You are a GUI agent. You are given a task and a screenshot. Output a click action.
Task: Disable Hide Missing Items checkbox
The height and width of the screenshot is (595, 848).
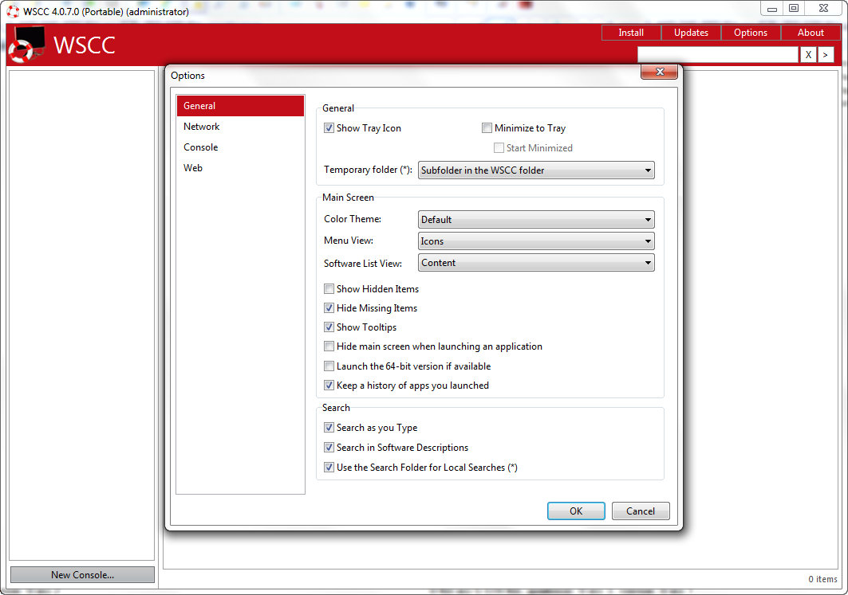coord(329,308)
